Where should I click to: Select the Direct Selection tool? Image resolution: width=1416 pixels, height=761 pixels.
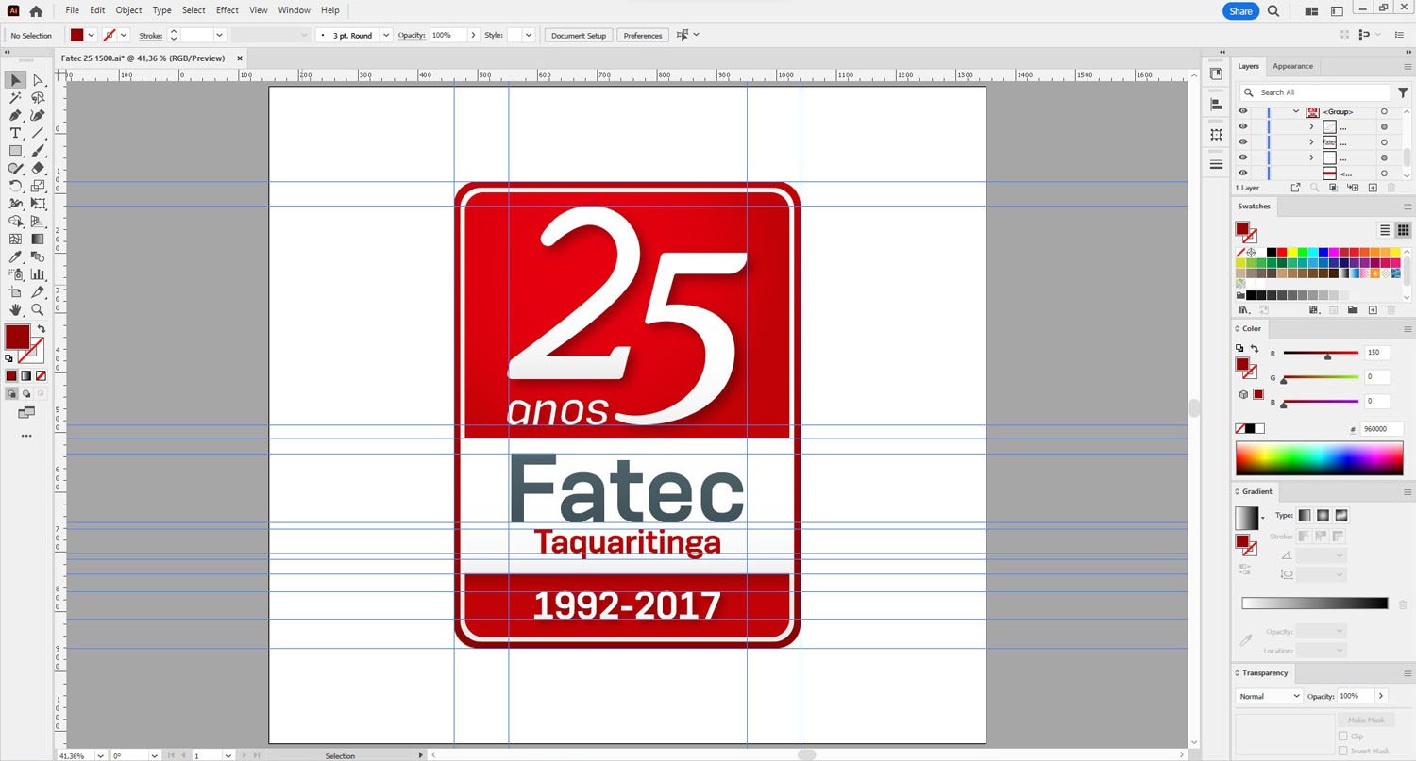38,80
